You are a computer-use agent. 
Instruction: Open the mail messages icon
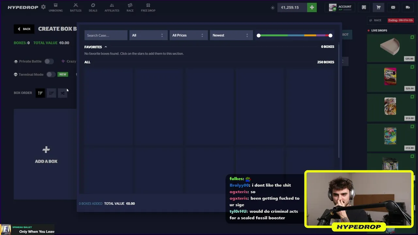click(x=393, y=7)
